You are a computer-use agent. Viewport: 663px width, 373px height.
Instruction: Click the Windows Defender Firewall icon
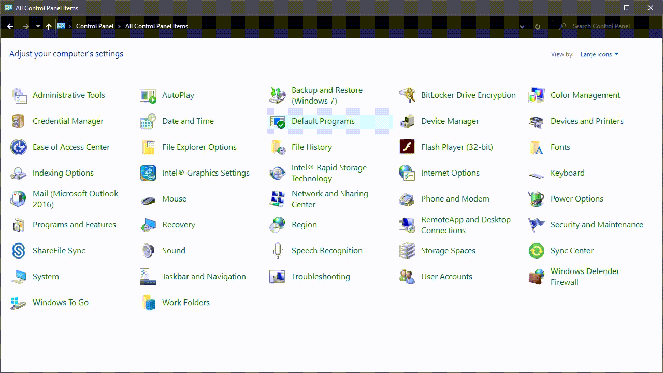(537, 277)
